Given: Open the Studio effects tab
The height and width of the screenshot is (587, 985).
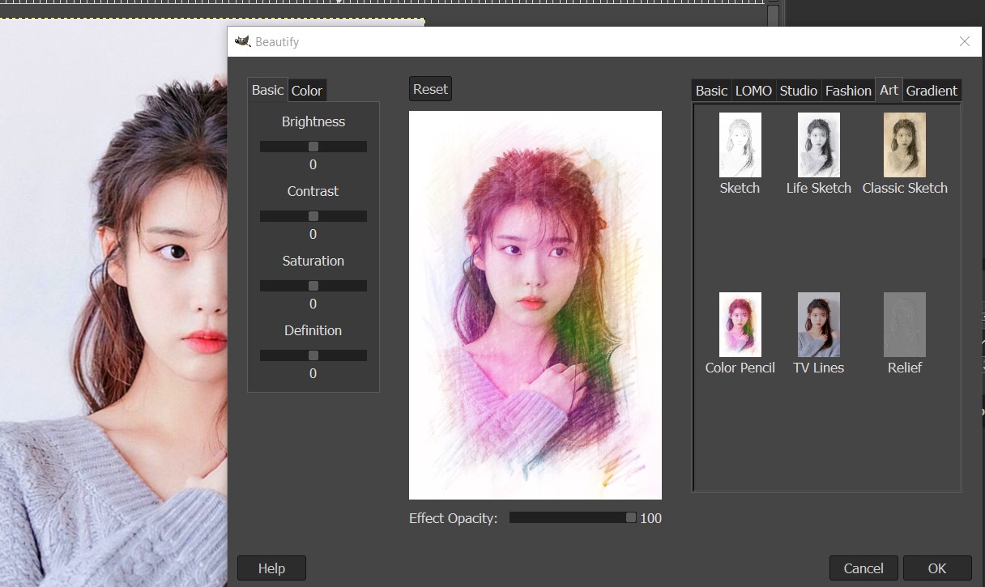Looking at the screenshot, I should pyautogui.click(x=798, y=91).
